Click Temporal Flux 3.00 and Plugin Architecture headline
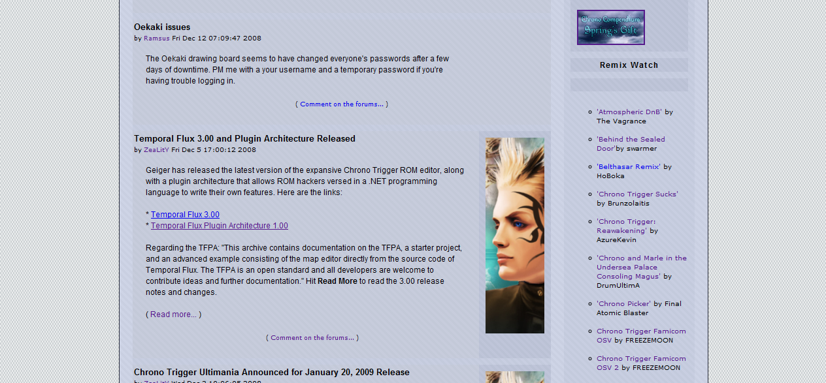 [244, 139]
